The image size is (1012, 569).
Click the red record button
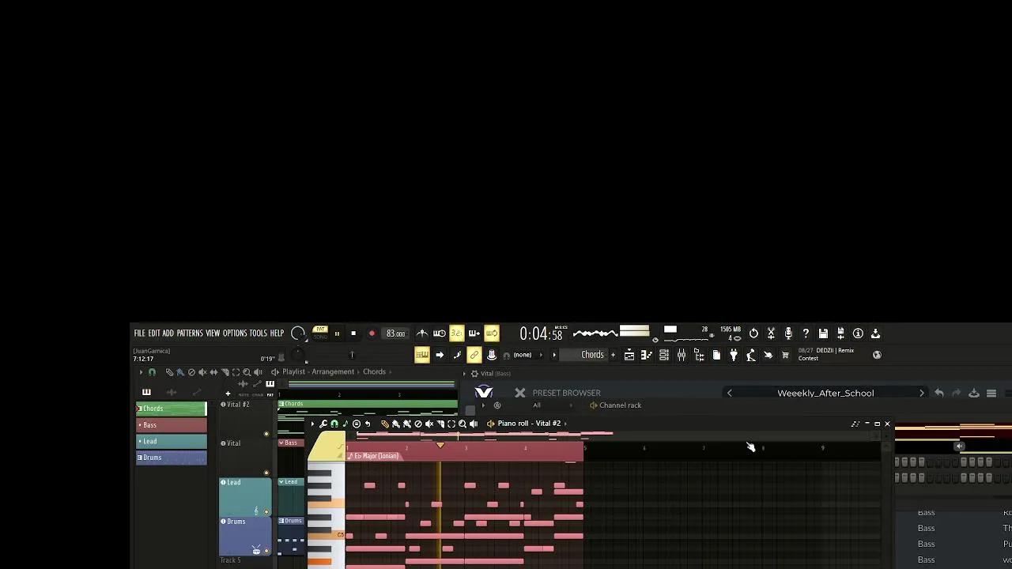pyautogui.click(x=372, y=333)
